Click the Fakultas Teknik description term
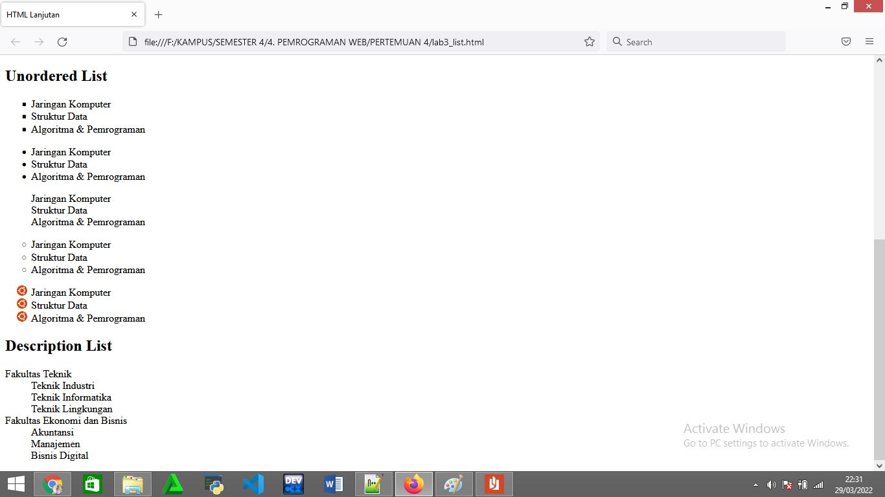This screenshot has height=497, width=885. tap(38, 373)
